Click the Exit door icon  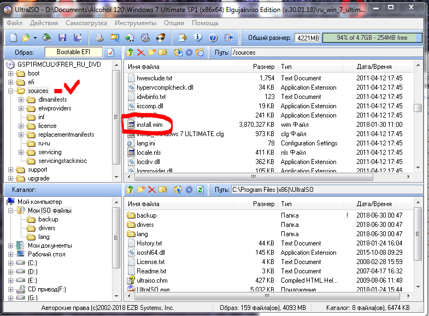coord(228,38)
